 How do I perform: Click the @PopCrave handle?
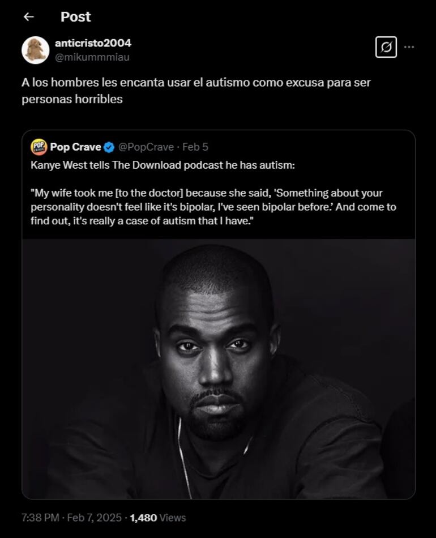click(x=146, y=147)
